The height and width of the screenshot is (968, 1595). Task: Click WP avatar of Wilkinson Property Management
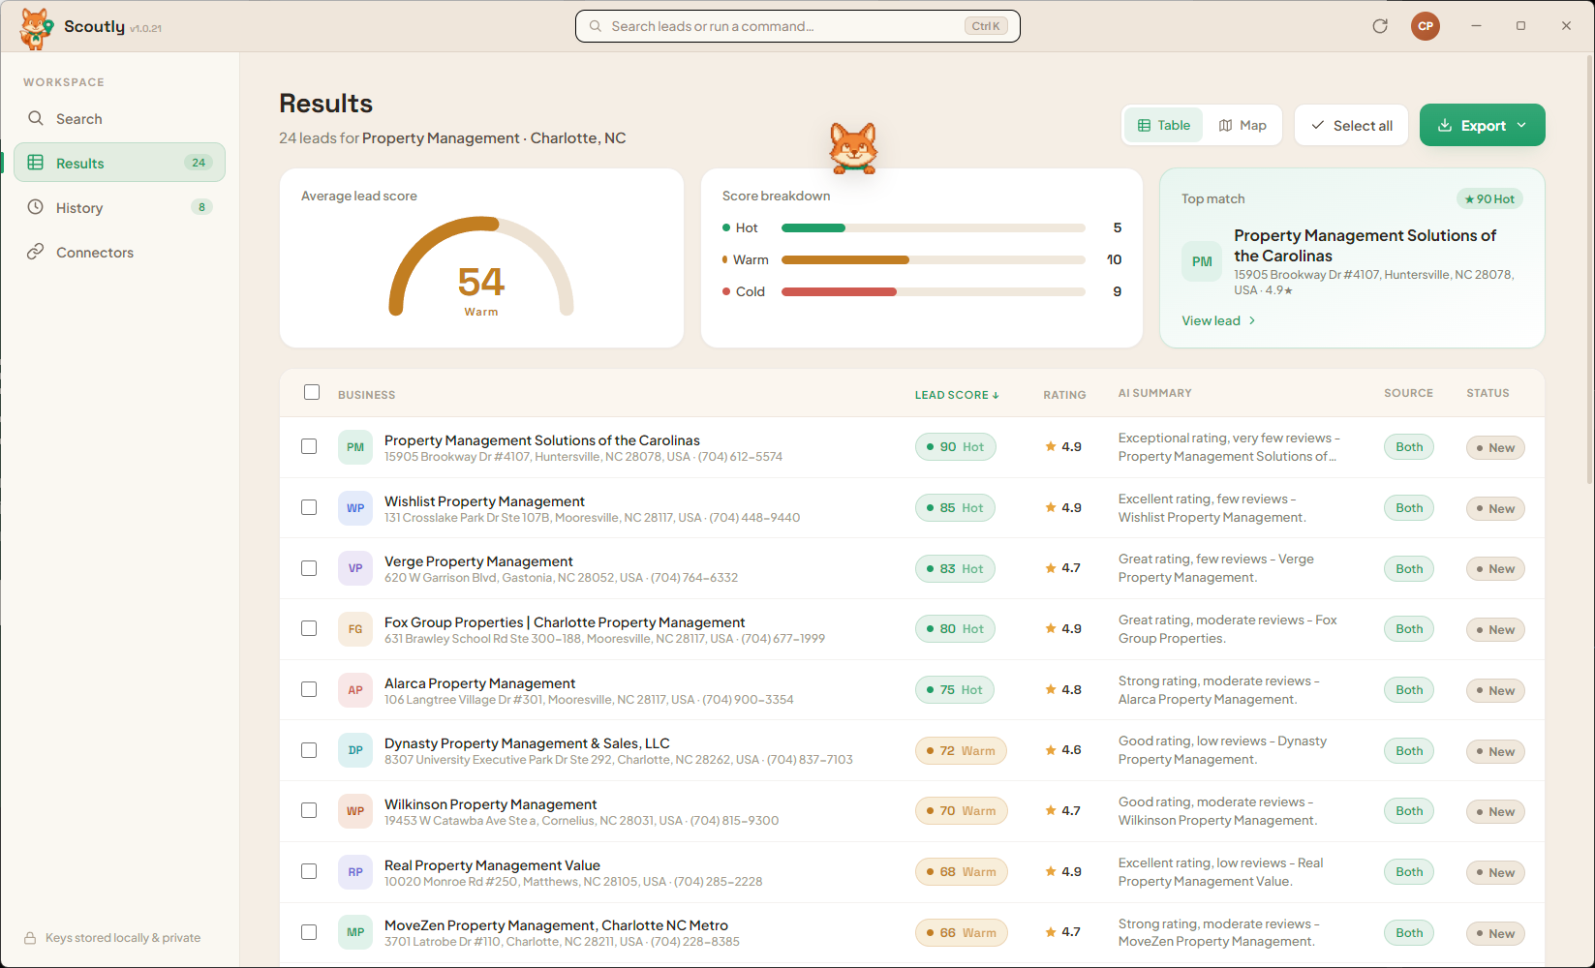[x=355, y=811]
